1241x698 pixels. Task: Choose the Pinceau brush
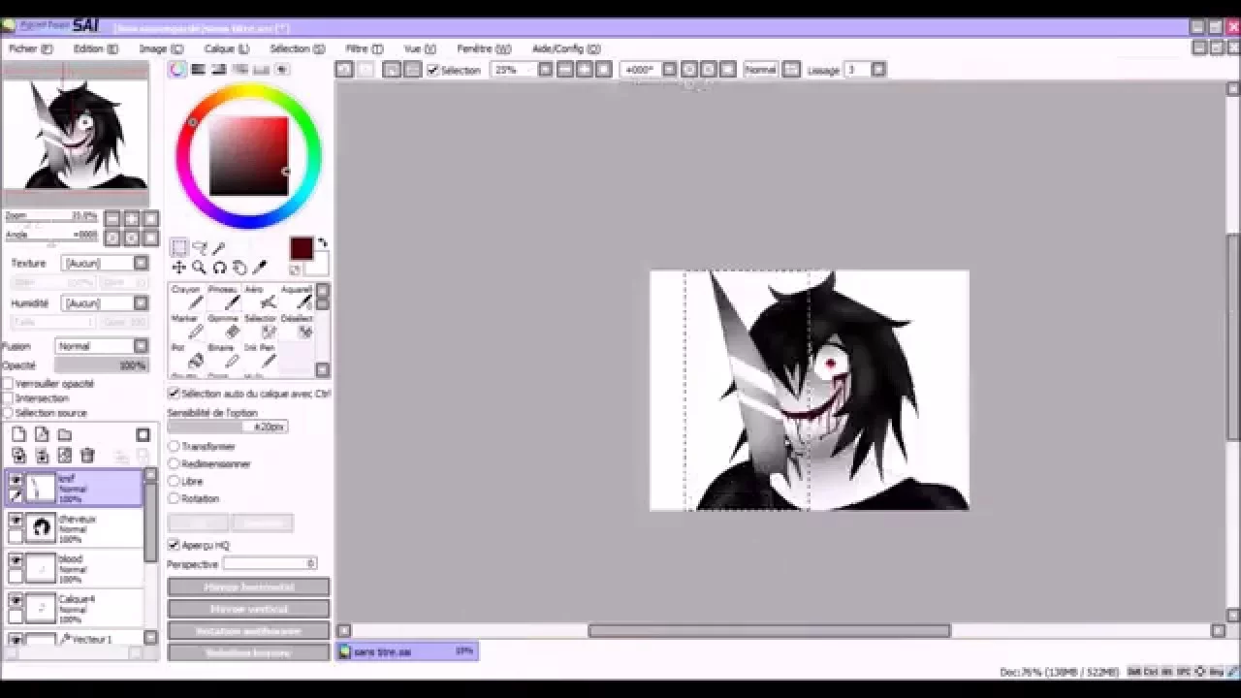223,297
